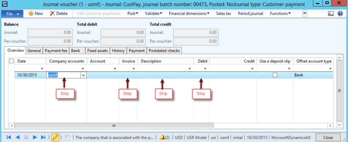Click the New record sun icon
This screenshot has width=348, height=142.
(31, 14)
